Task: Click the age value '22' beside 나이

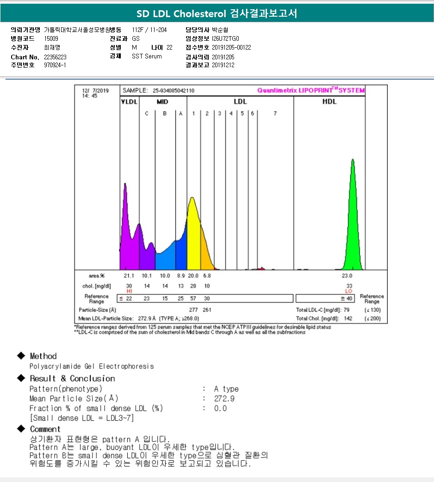Action: click(169, 47)
